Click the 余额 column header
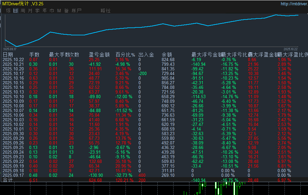 click(x=167, y=55)
